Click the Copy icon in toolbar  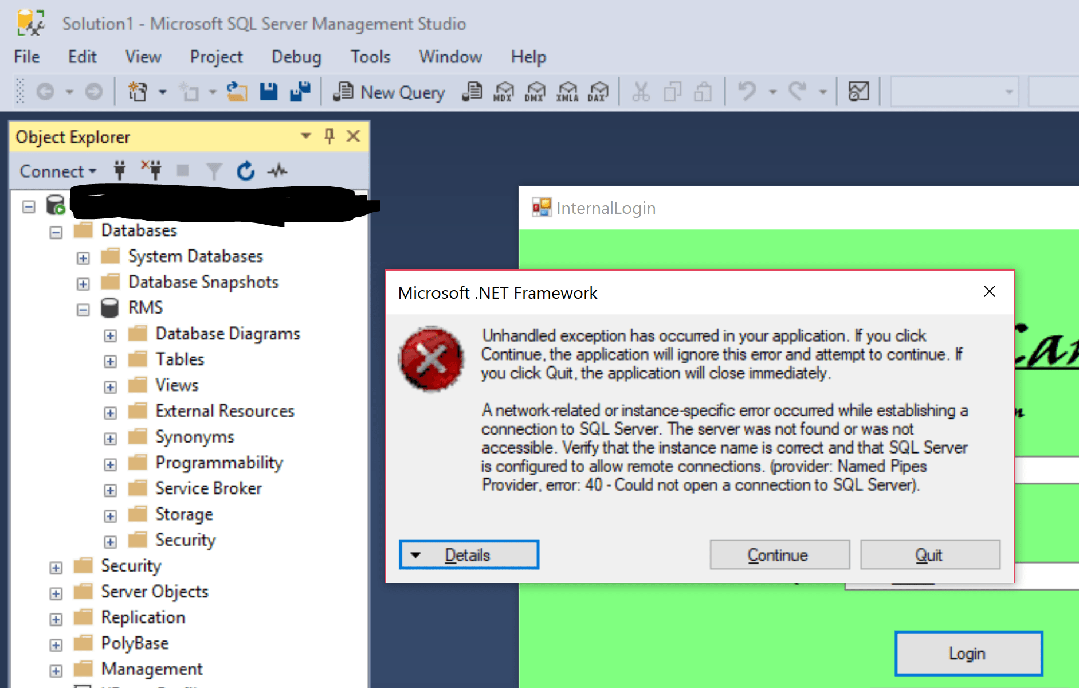click(x=672, y=92)
